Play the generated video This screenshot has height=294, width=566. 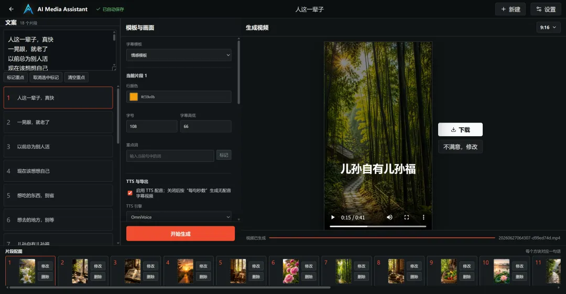(333, 217)
